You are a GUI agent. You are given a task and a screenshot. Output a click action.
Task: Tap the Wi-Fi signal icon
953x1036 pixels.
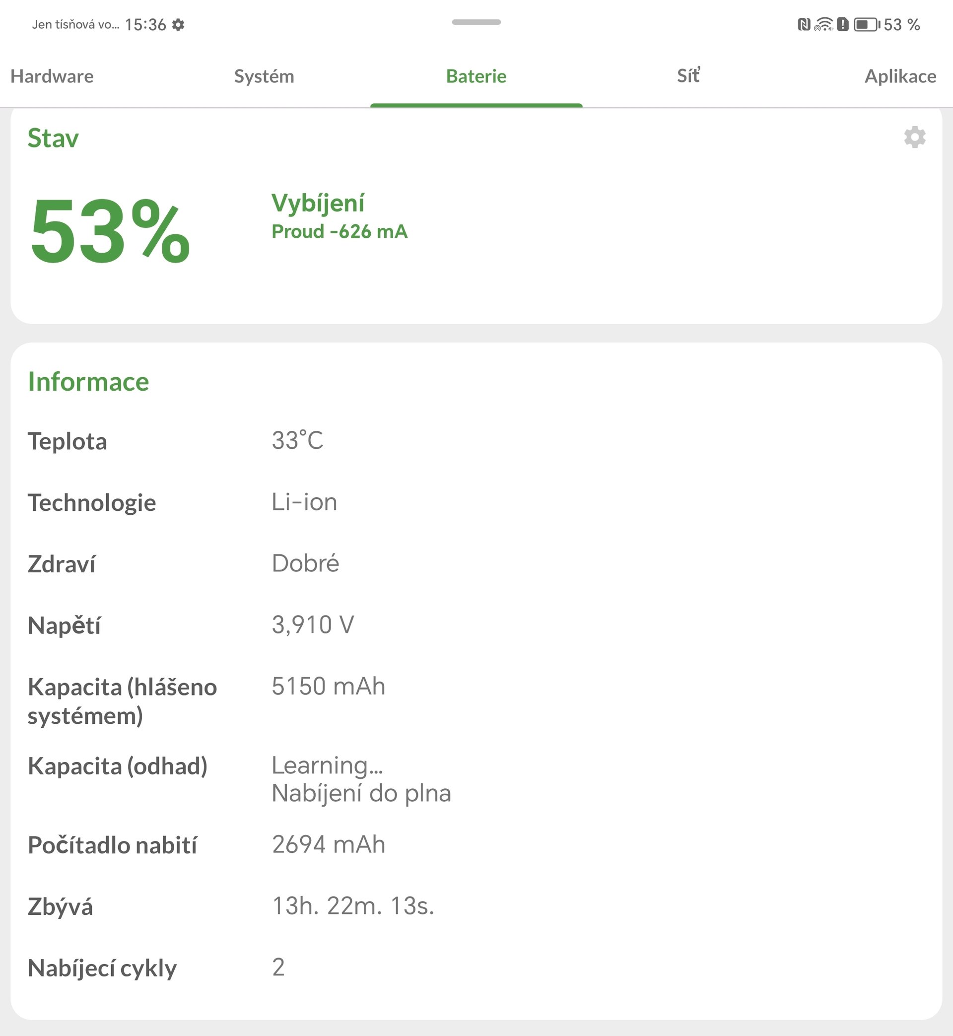[823, 24]
